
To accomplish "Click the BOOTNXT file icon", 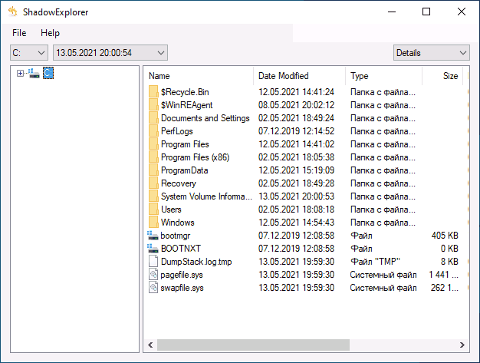I will (153, 249).
